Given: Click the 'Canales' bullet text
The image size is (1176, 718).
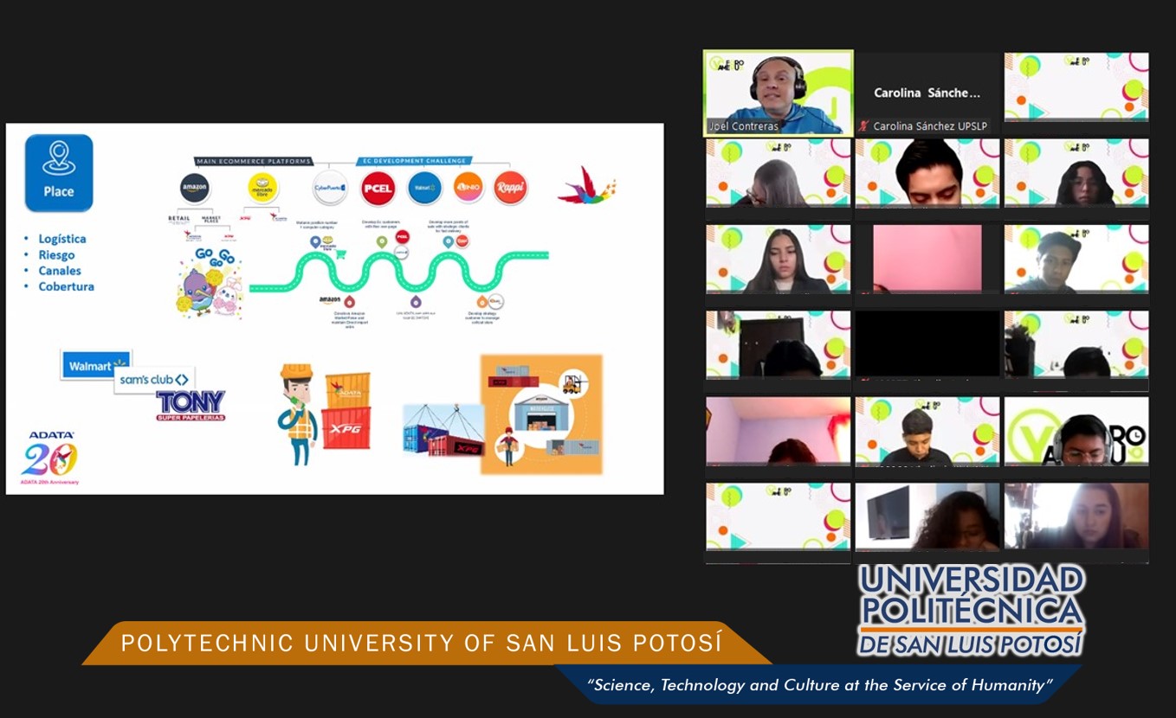Looking at the screenshot, I should point(60,271).
